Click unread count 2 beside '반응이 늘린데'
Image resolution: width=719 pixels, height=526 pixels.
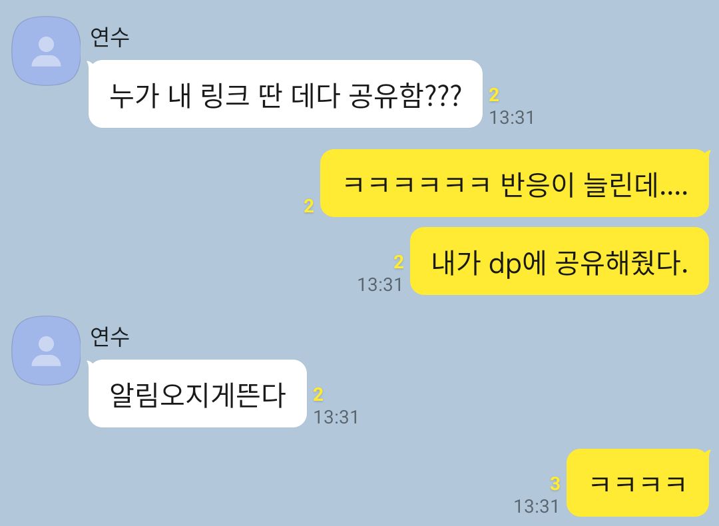[x=309, y=206]
